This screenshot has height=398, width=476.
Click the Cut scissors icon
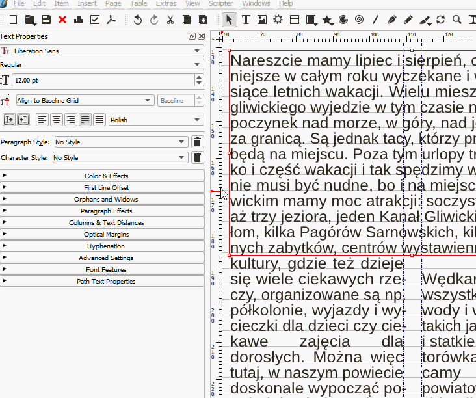[170, 20]
